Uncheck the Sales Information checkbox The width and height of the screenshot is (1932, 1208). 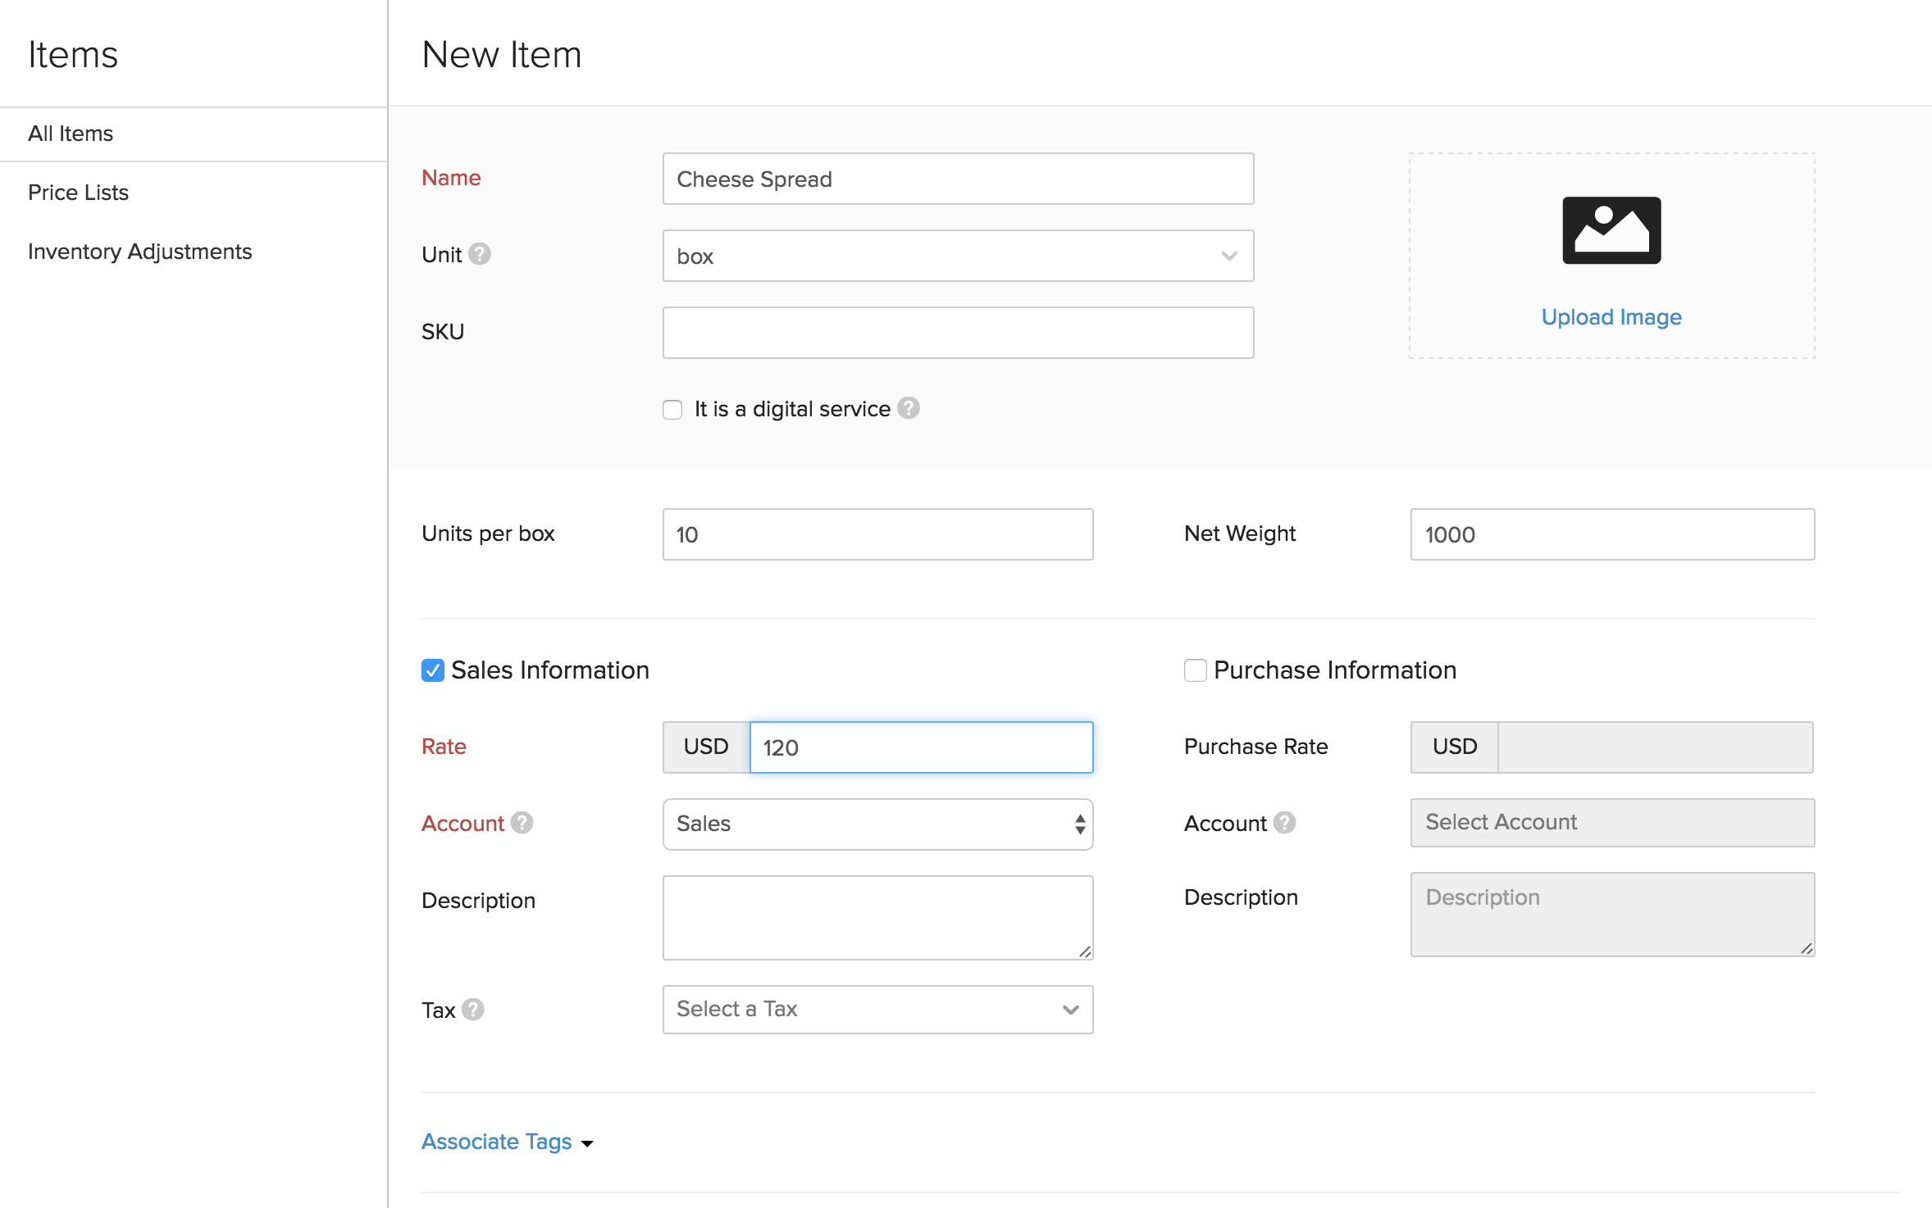433,670
